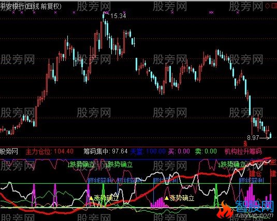This screenshot has height=221, width=277.
Task: Click the 机构拉升筹码 legend label
Action: click(243, 151)
